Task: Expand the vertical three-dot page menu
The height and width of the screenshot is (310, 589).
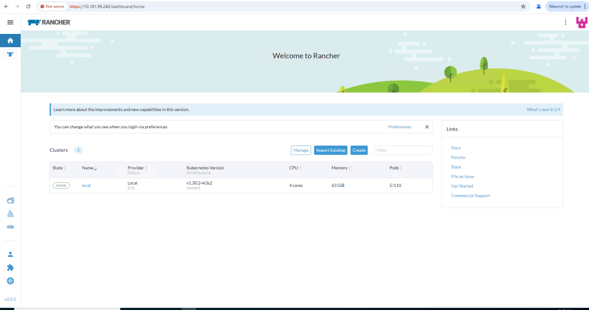Action: click(565, 22)
